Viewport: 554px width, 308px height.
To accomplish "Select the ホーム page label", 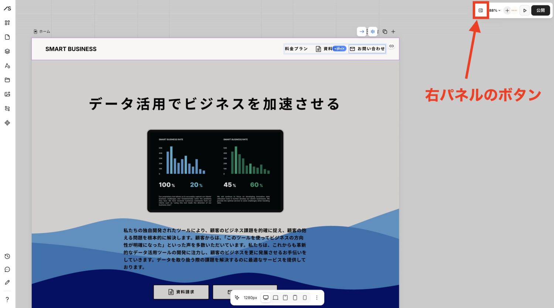I will coord(42,32).
